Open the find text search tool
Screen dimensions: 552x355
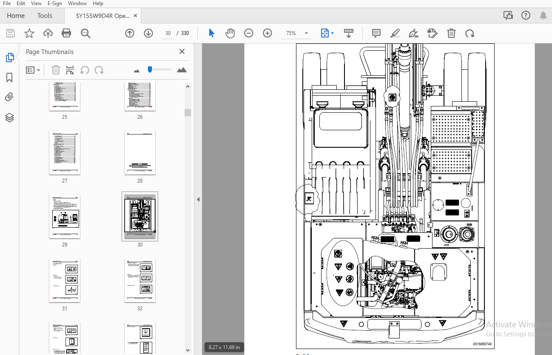pyautogui.click(x=86, y=33)
